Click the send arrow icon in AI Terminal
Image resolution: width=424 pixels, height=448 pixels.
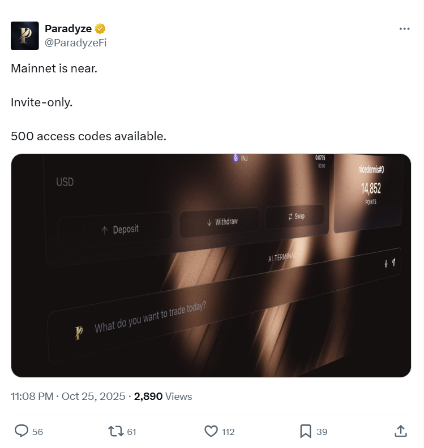point(393,262)
